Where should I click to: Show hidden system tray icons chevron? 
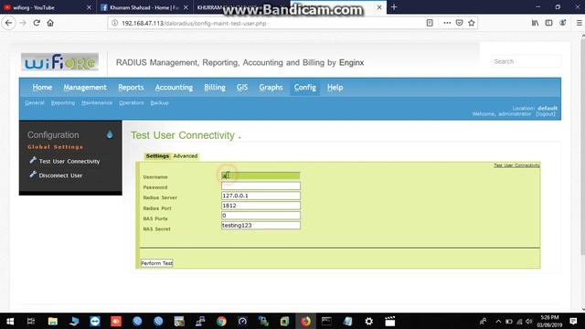[498, 321]
